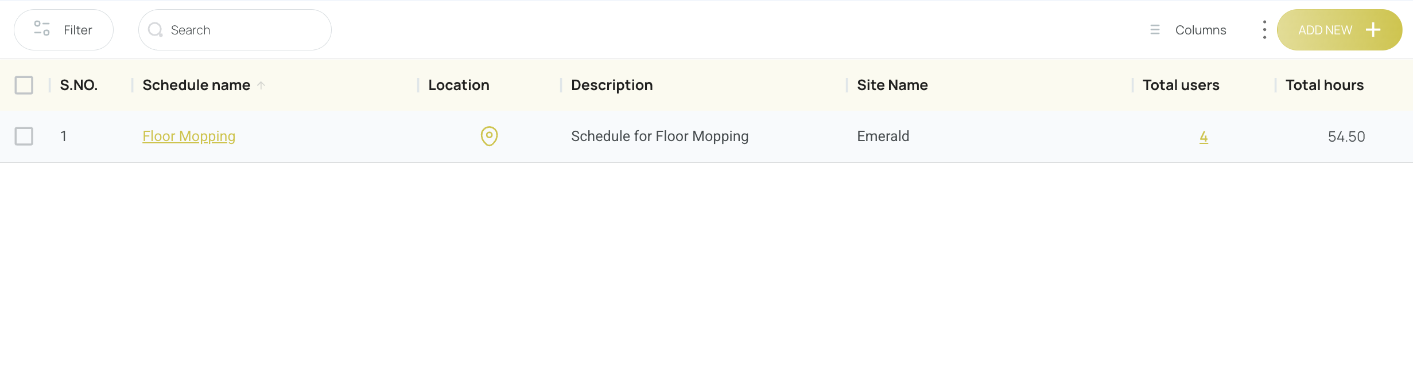This screenshot has height=375, width=1413.
Task: Open the Floor Mopping schedule link
Action: pos(189,136)
